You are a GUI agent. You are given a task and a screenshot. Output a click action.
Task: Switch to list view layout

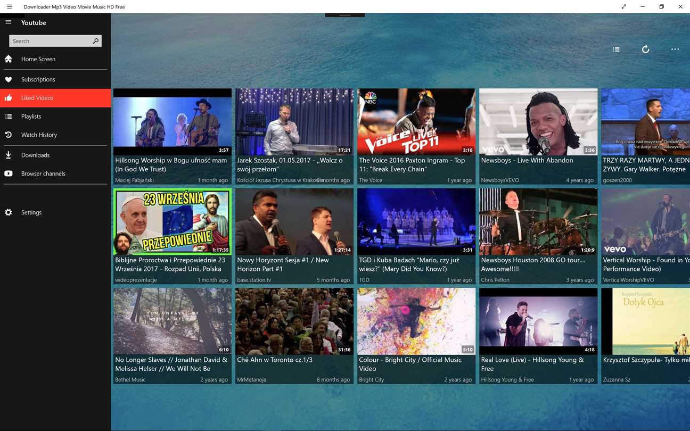[616, 49]
